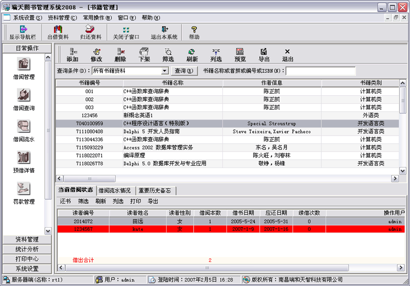Click 列选 in the borrowing panel toolbar
This screenshot has width=410, height=286.
(x=118, y=201)
